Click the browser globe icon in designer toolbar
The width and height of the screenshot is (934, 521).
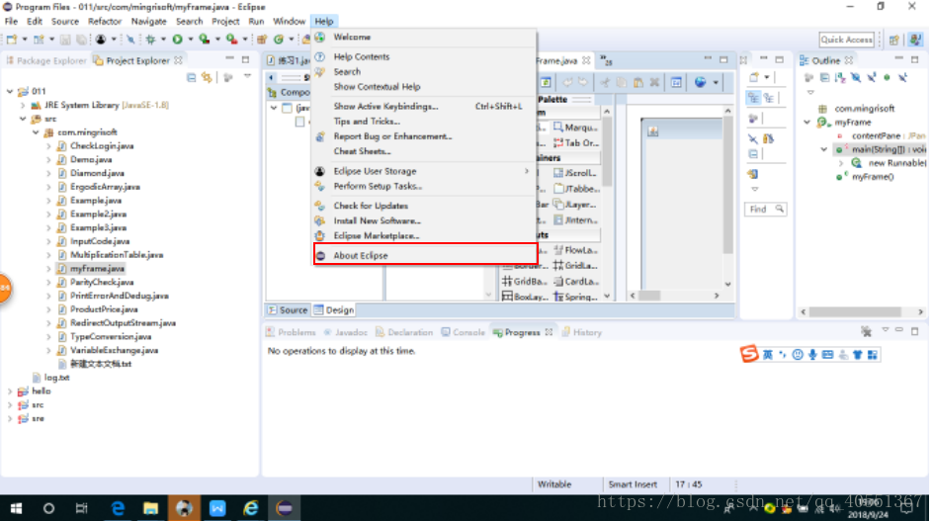[701, 82]
